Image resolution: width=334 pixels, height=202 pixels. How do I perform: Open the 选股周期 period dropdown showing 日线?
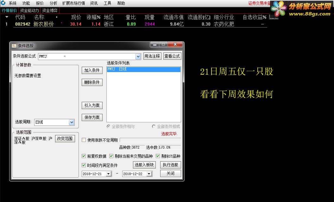point(72,122)
